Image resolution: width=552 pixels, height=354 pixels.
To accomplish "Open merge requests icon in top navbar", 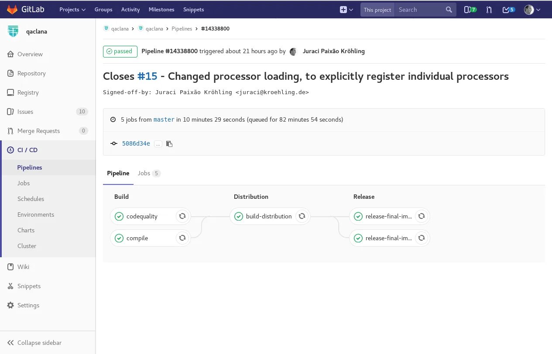I will click(489, 10).
